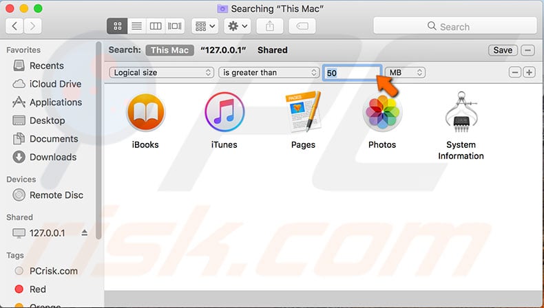
Task: Select the iTunes app icon
Action: tap(224, 113)
